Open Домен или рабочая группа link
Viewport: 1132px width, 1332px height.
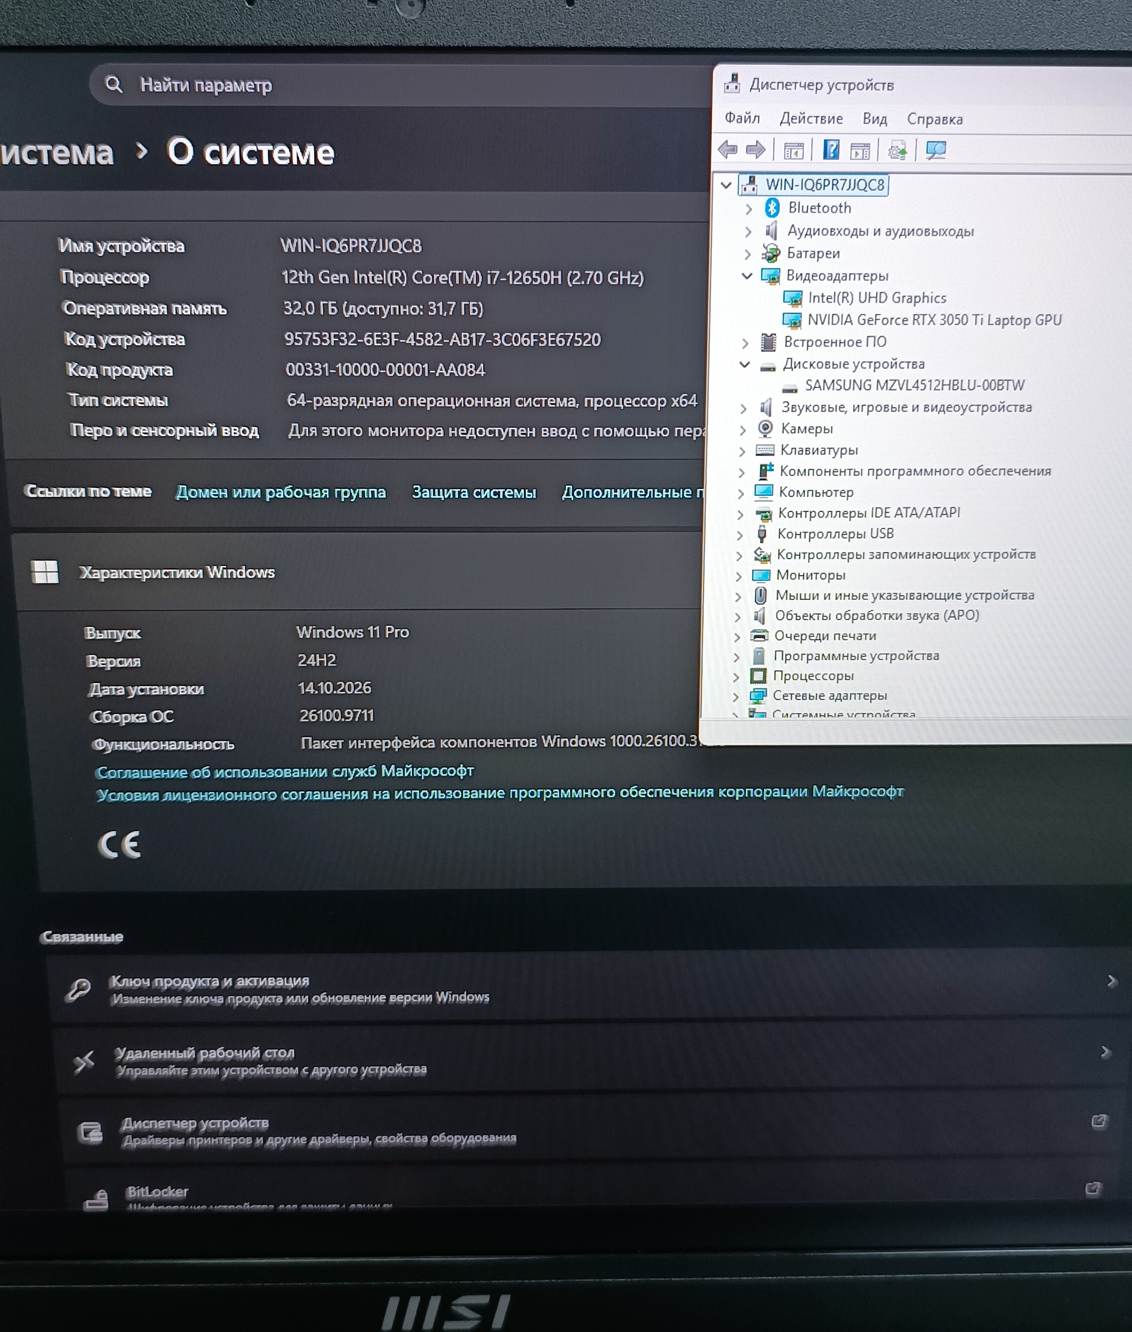[281, 492]
